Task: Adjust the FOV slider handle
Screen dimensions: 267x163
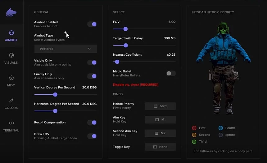Action: 125,29
